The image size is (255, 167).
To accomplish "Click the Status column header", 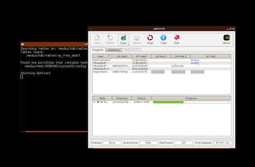I will click(x=141, y=98).
